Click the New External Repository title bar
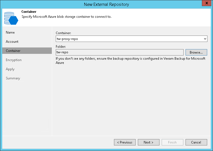213x151 pixels. tap(106, 4)
